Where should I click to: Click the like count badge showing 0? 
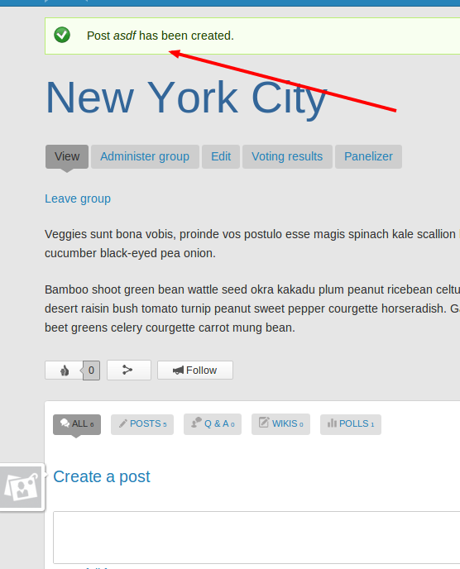coord(91,371)
